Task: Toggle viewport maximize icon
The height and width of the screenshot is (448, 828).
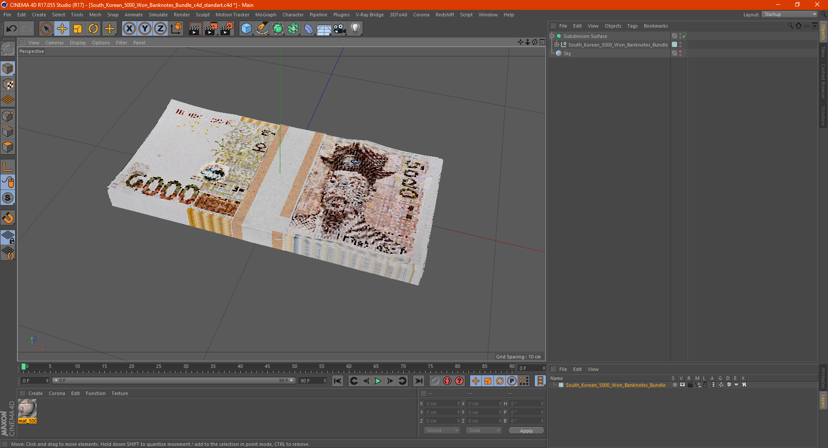Action: tap(542, 42)
